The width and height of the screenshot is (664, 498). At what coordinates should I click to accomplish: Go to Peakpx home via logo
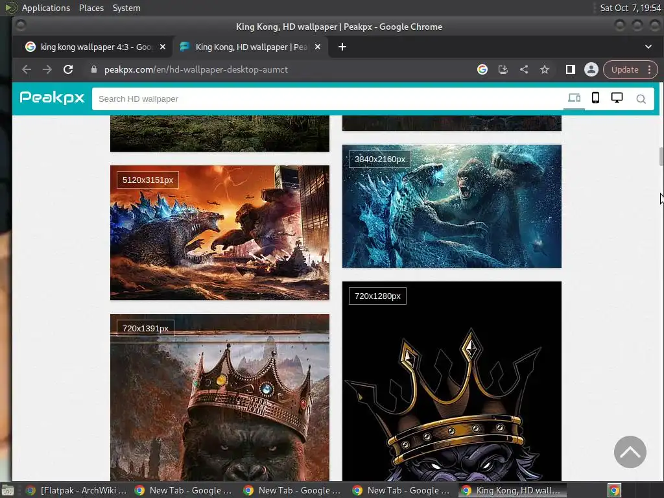point(52,98)
